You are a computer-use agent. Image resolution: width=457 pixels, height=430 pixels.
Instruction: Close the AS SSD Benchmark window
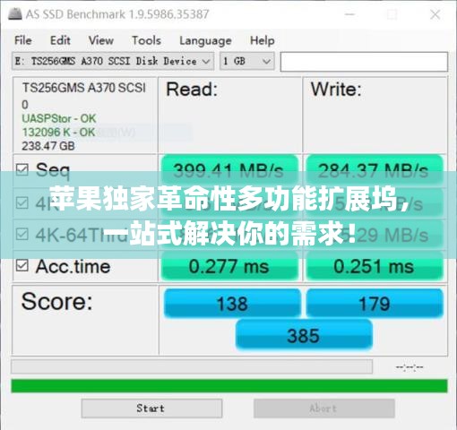point(435,14)
